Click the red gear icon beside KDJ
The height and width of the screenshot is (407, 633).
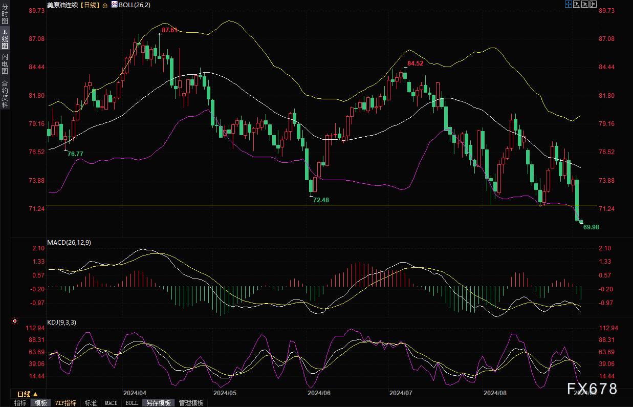[x=15, y=322]
